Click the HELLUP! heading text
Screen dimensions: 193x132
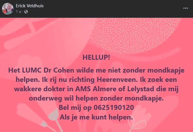pos(96,57)
